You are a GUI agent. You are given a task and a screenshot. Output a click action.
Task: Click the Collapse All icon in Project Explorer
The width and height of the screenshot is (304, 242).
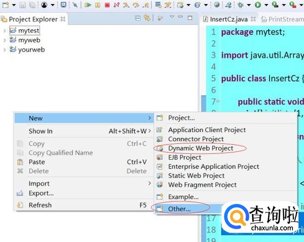click(x=138, y=18)
